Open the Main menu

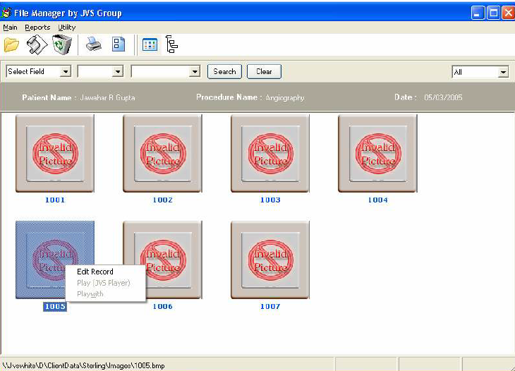(x=10, y=28)
